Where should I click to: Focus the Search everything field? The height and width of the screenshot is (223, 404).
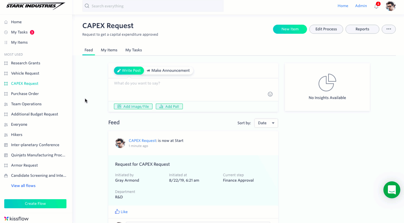click(153, 6)
